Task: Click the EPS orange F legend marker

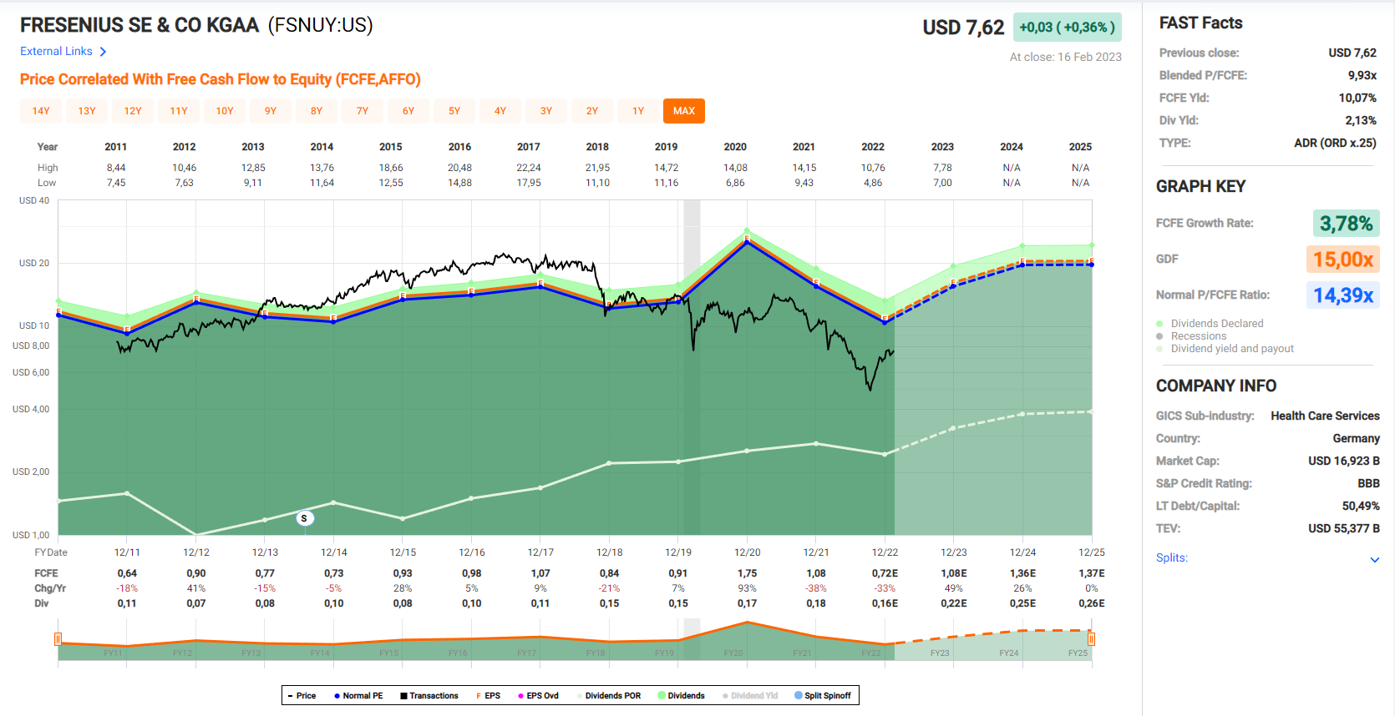Action: coord(479,695)
